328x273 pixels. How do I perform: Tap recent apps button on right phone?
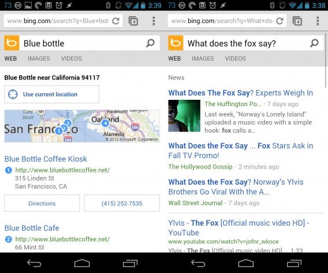coord(294,263)
